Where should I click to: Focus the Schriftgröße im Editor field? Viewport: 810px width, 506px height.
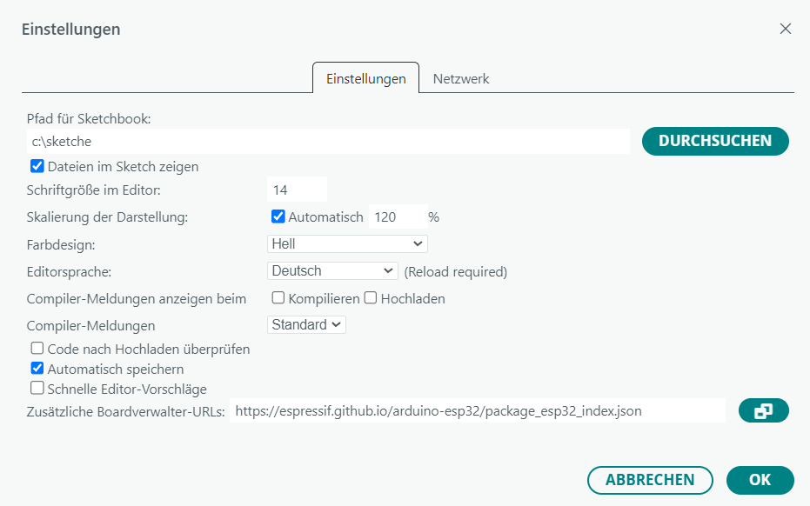click(297, 190)
